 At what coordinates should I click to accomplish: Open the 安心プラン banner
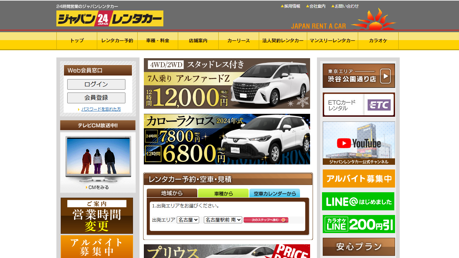pos(359,247)
